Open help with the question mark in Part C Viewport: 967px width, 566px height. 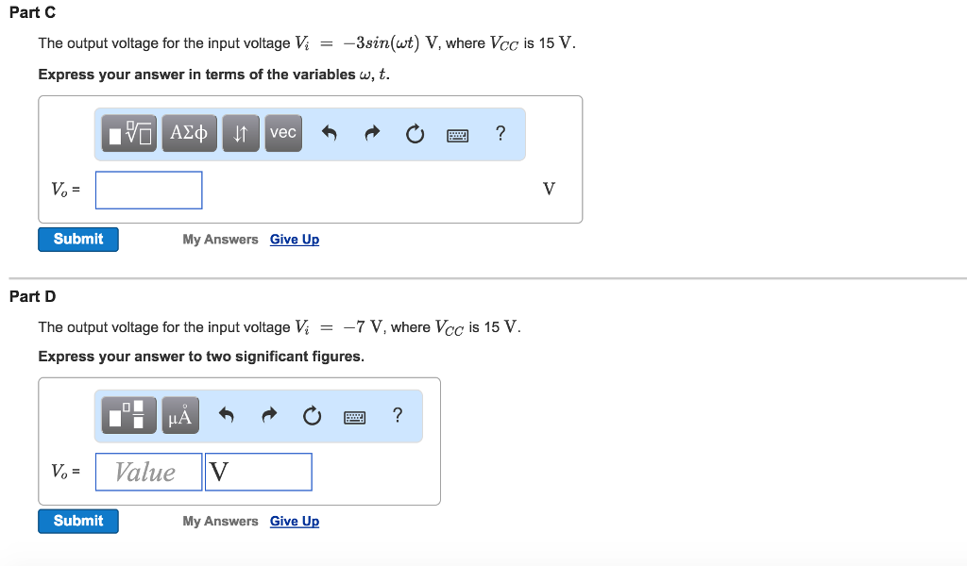click(500, 134)
